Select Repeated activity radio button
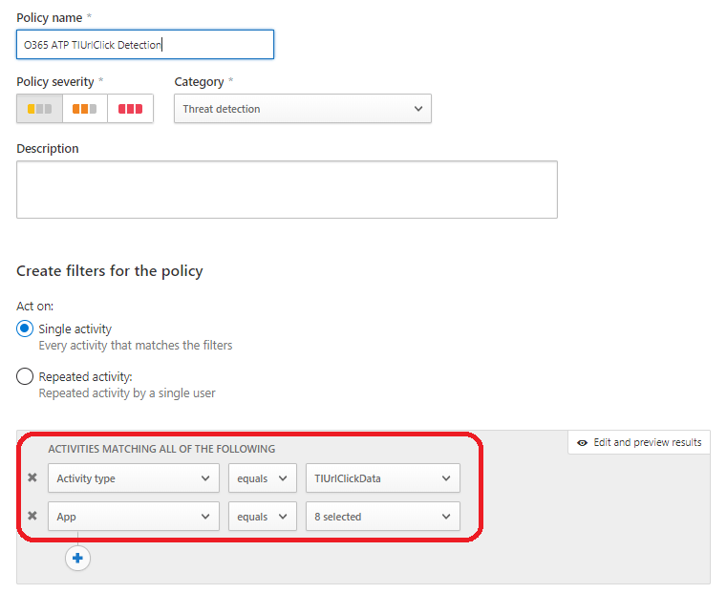 coord(26,376)
